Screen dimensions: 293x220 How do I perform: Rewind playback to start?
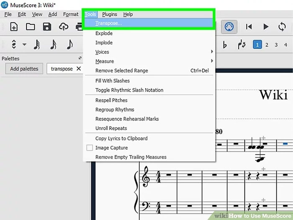pyautogui.click(x=249, y=27)
